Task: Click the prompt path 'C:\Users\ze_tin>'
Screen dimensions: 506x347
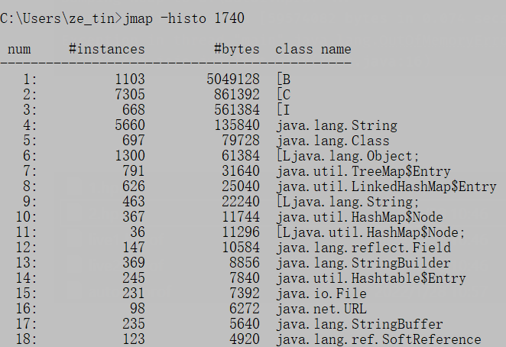Action: 61,18
